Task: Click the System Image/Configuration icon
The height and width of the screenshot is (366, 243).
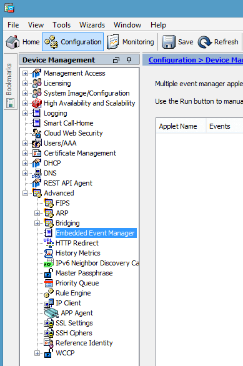Action: [x=37, y=93]
